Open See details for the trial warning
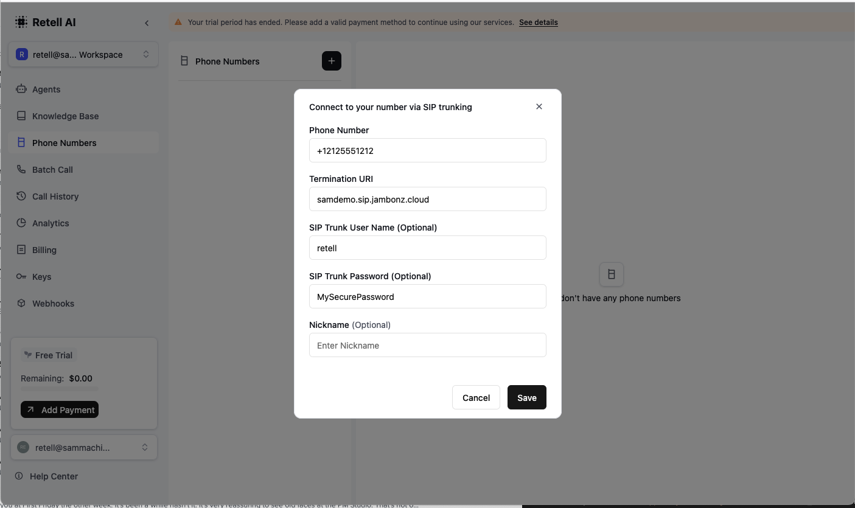Viewport: 855px width, 508px height. [538, 23]
